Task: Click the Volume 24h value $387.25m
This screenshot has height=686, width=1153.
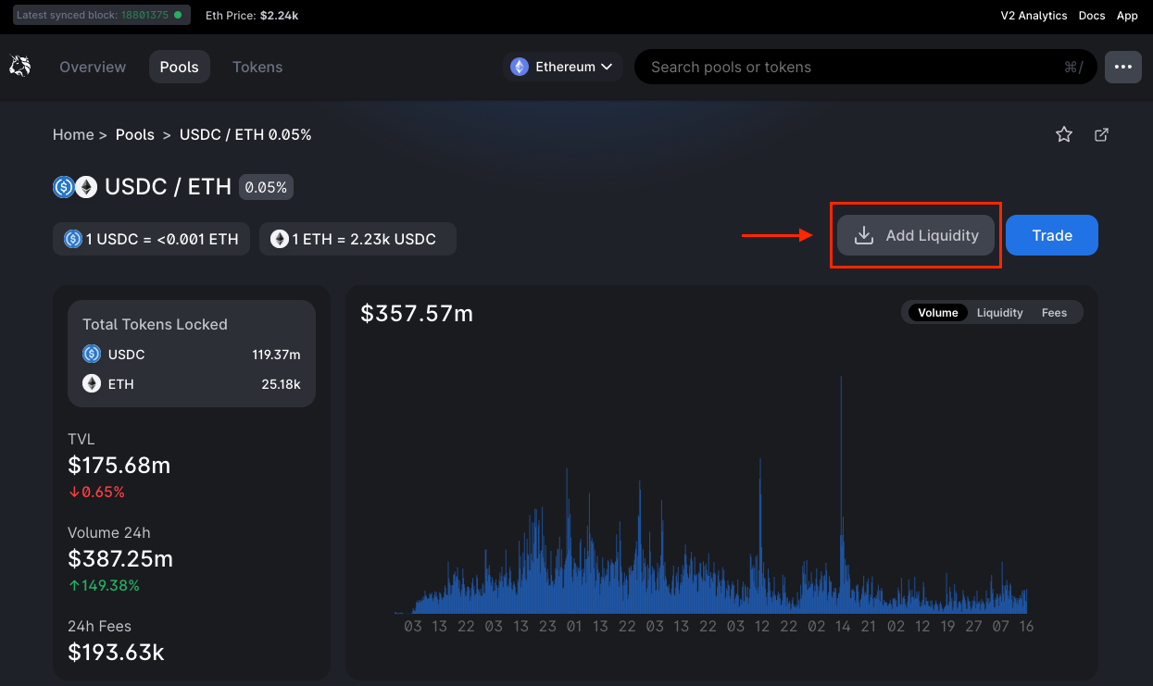Action: pos(120,559)
